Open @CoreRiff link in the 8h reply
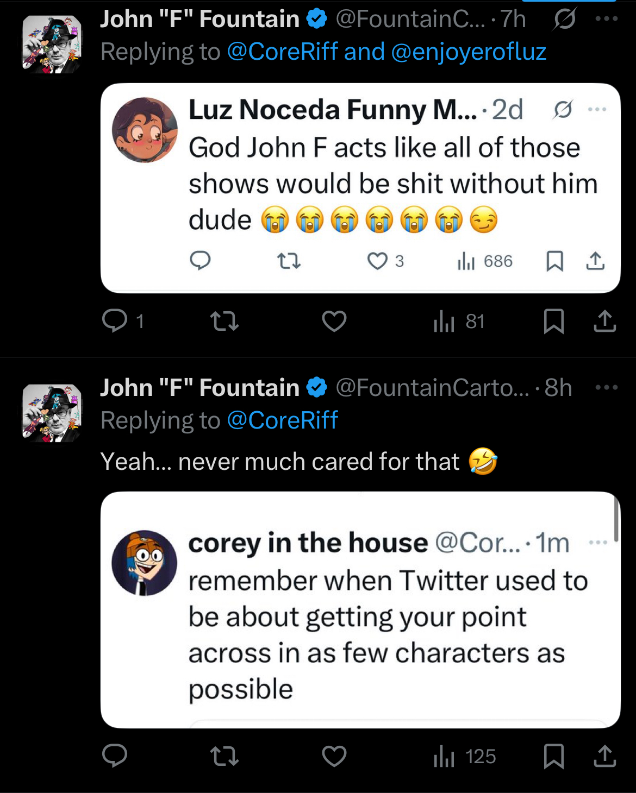The image size is (636, 793). click(x=282, y=421)
